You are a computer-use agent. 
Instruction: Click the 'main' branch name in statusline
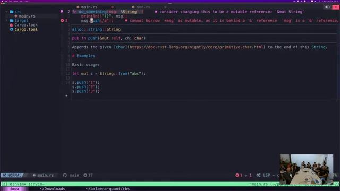point(74,175)
